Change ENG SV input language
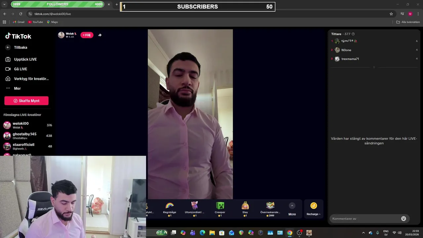This screenshot has width=423, height=238. [x=386, y=233]
